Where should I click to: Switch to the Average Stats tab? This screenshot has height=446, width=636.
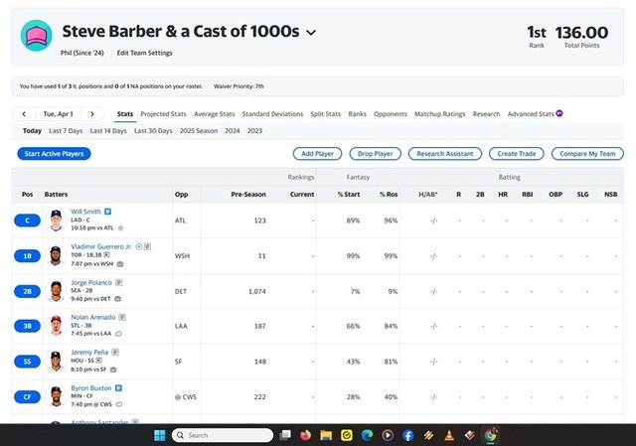pyautogui.click(x=215, y=114)
